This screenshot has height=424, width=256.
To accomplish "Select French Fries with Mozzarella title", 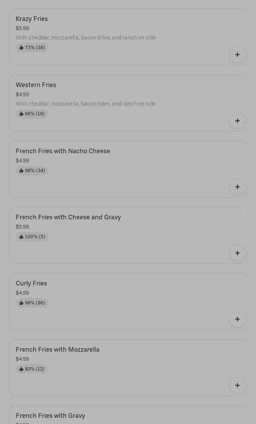I will click(57, 349).
